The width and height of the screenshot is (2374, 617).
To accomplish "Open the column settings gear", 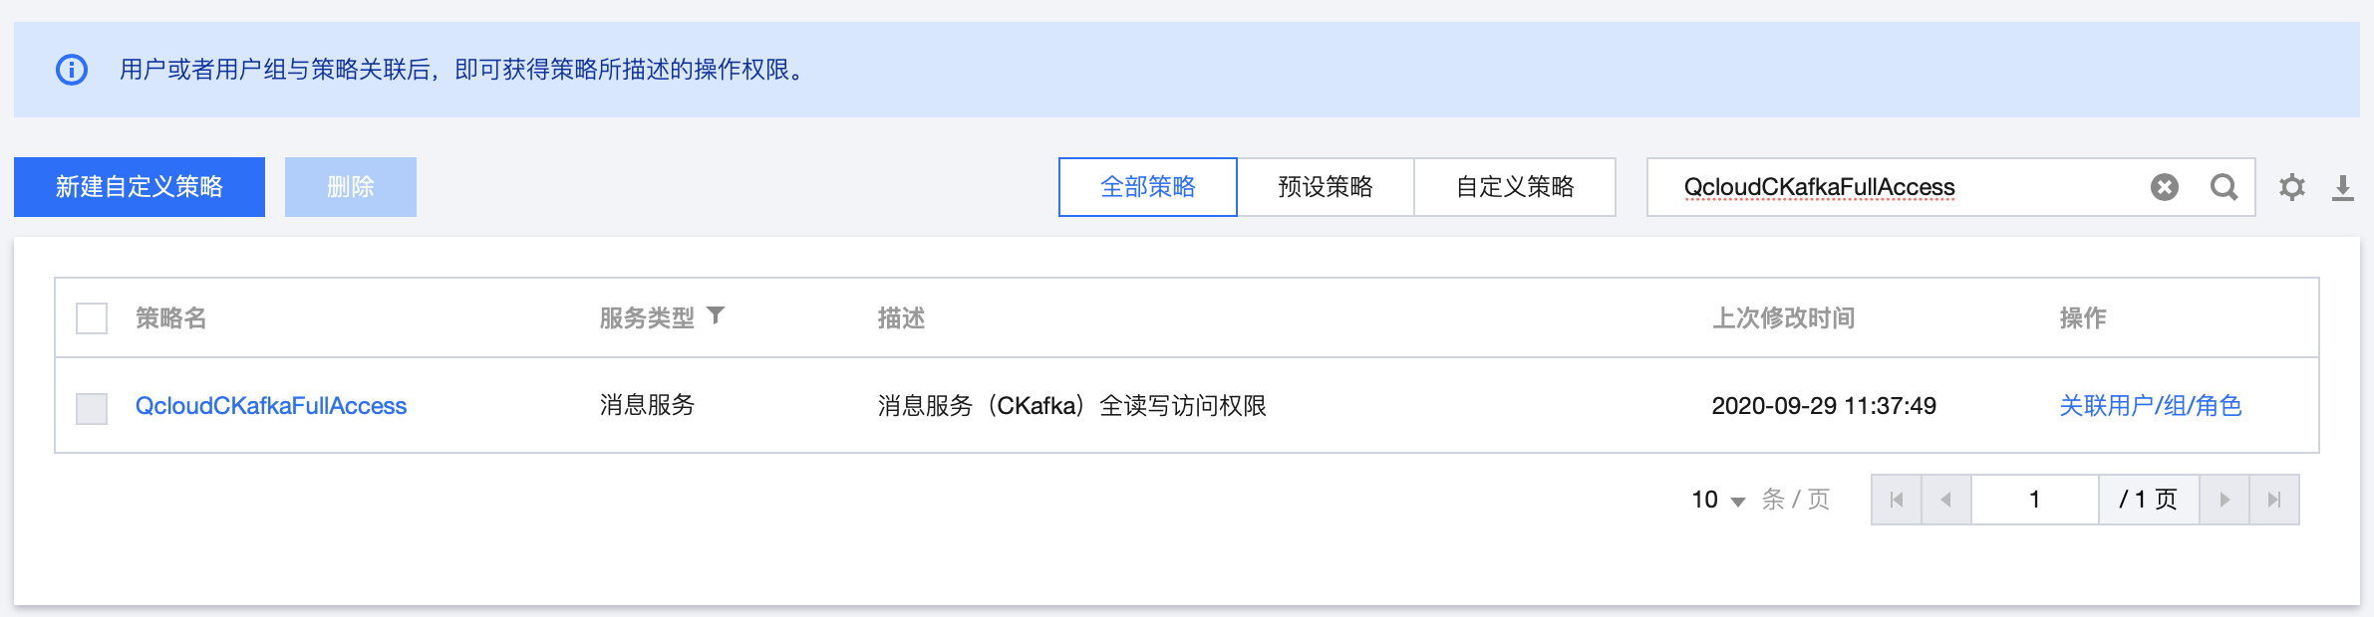I will 2292,187.
